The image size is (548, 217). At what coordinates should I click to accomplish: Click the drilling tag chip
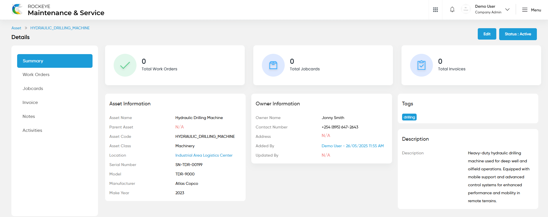[409, 117]
